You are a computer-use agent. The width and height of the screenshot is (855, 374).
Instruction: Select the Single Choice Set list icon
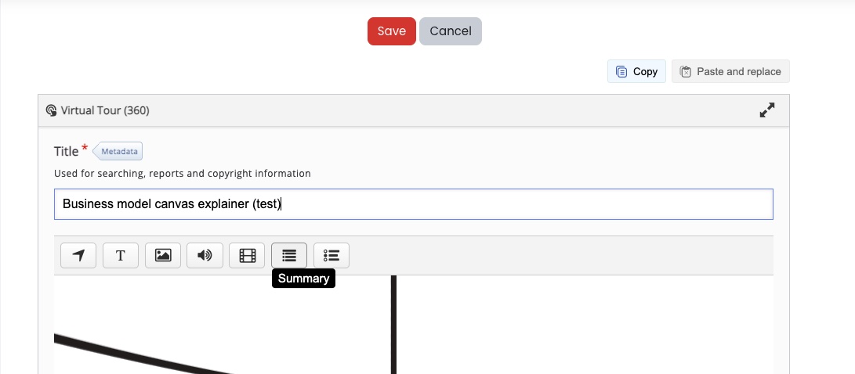(x=331, y=255)
